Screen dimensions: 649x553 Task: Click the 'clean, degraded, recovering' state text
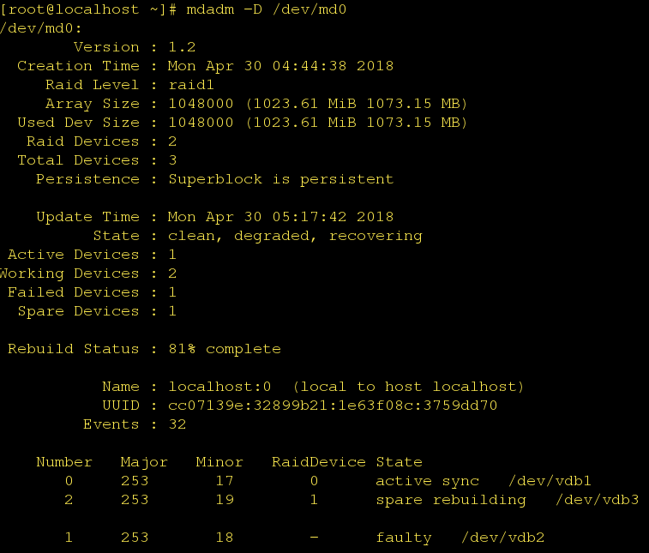click(x=295, y=236)
